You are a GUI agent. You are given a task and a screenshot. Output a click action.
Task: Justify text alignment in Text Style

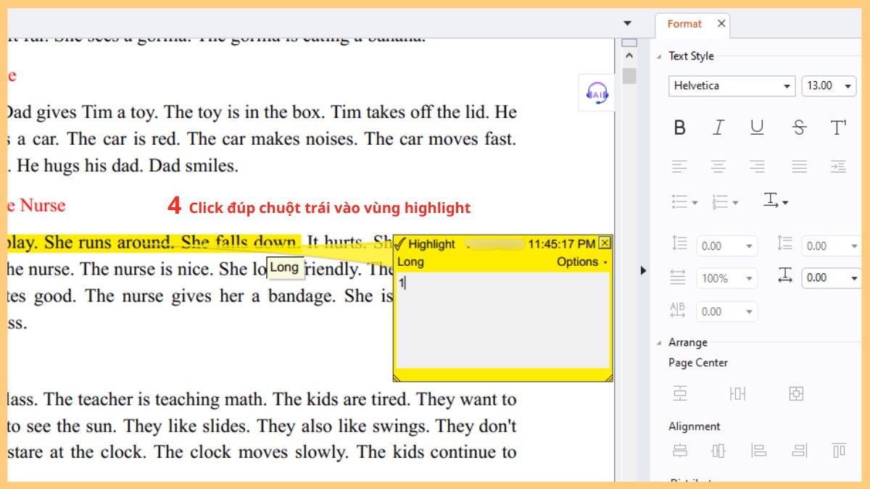tap(799, 167)
